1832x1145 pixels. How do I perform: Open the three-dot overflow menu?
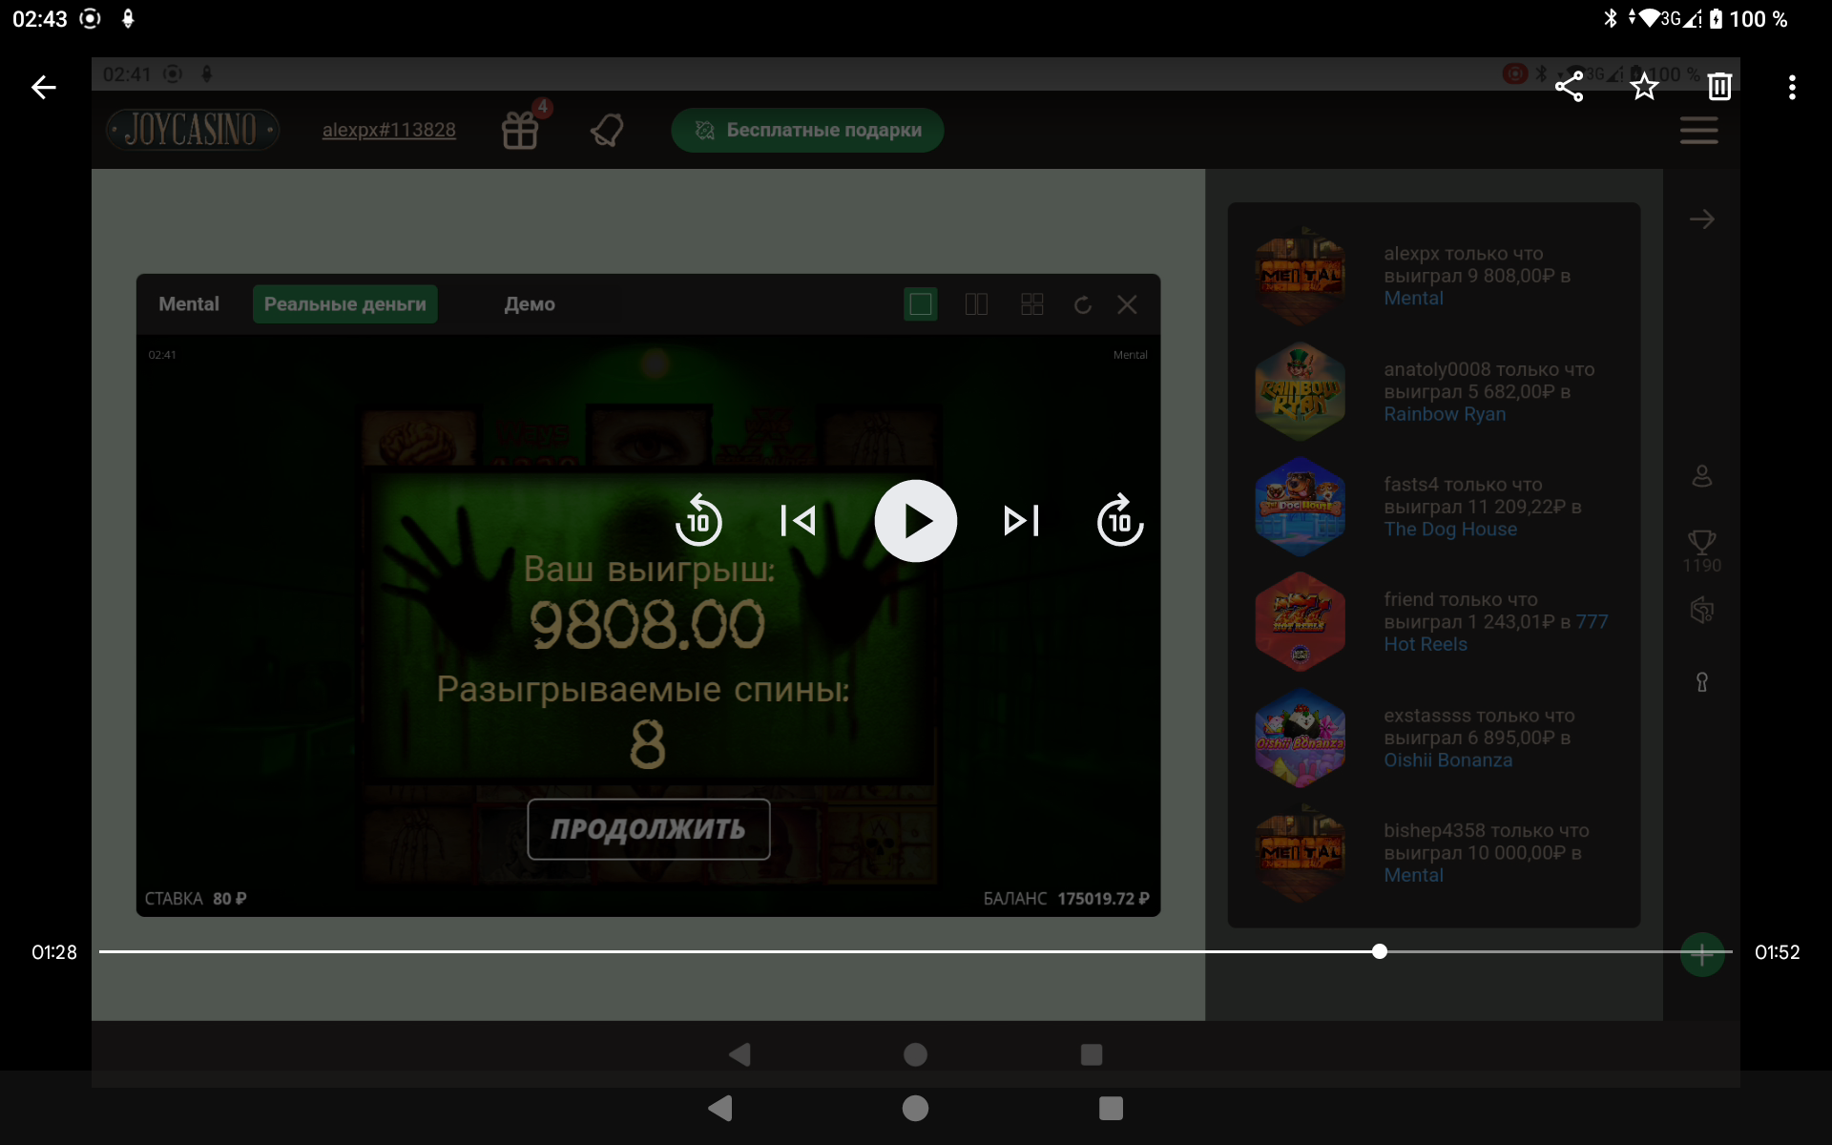(x=1792, y=87)
